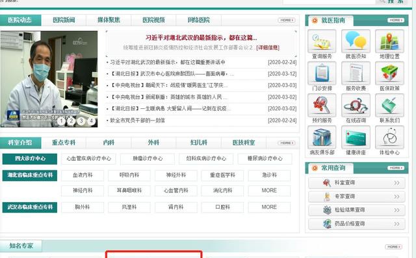Open the 病友俱乐部 building icon
The height and width of the screenshot is (258, 416).
tap(322, 137)
